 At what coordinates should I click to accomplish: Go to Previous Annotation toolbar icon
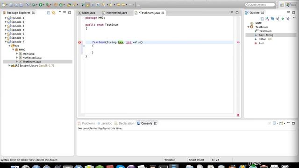pyautogui.click(x=111, y=5)
